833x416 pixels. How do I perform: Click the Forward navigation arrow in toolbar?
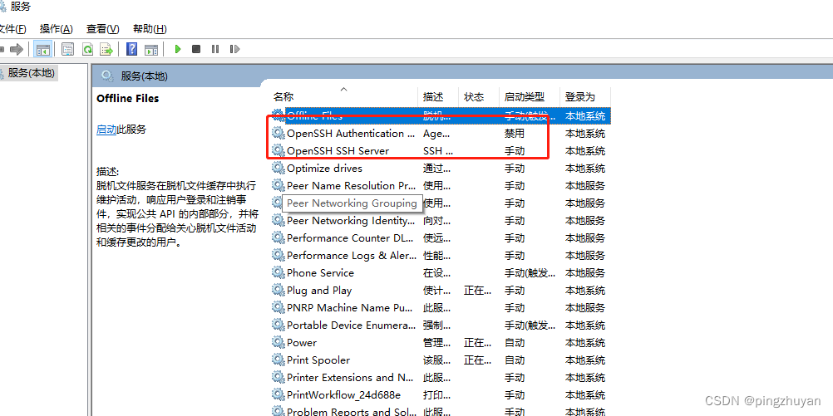(17, 49)
